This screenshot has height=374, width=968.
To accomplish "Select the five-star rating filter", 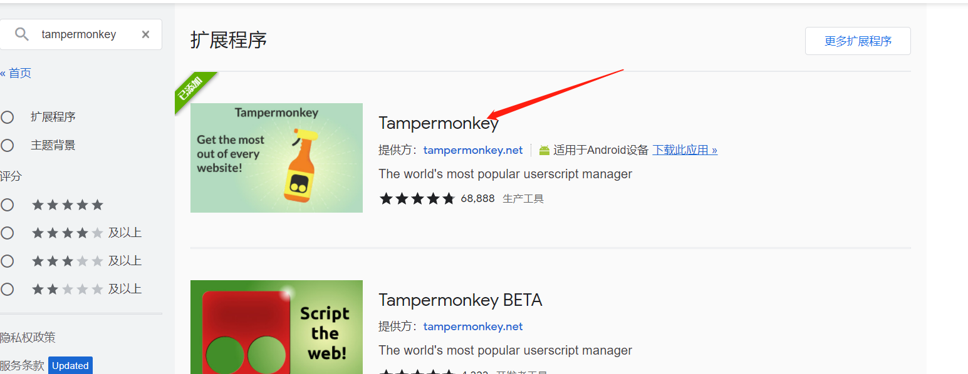I will [x=8, y=205].
